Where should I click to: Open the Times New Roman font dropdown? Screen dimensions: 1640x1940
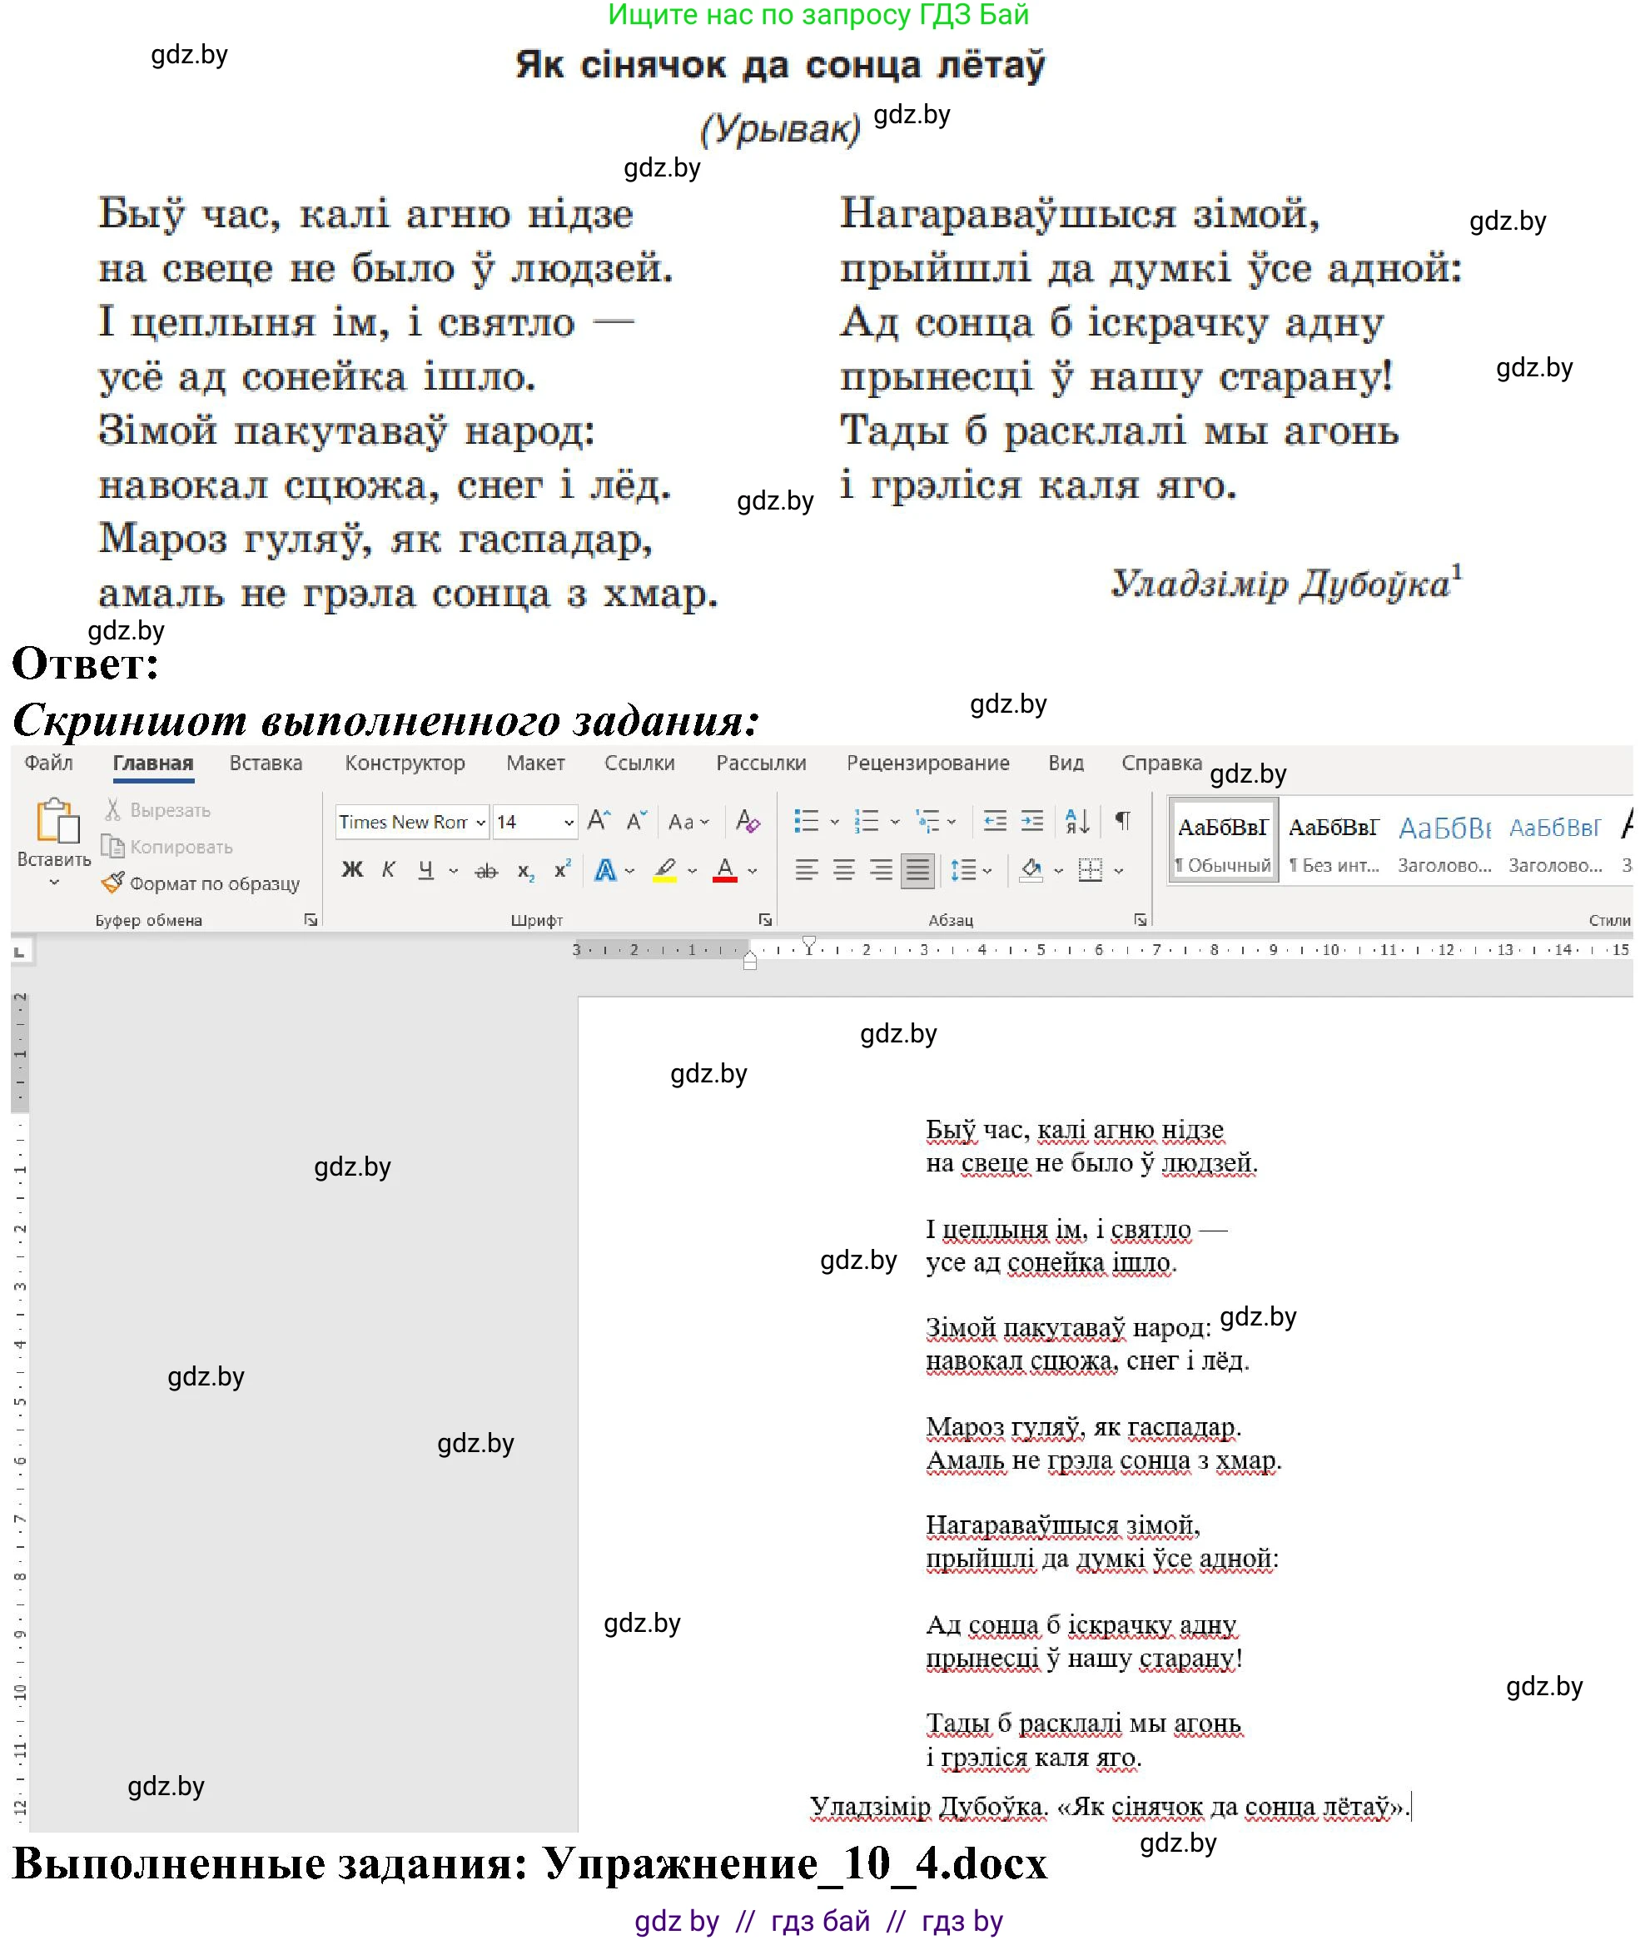click(480, 822)
